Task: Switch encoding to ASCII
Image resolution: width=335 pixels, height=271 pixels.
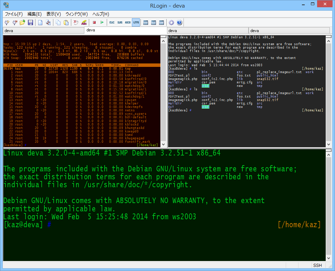Action: [128, 22]
